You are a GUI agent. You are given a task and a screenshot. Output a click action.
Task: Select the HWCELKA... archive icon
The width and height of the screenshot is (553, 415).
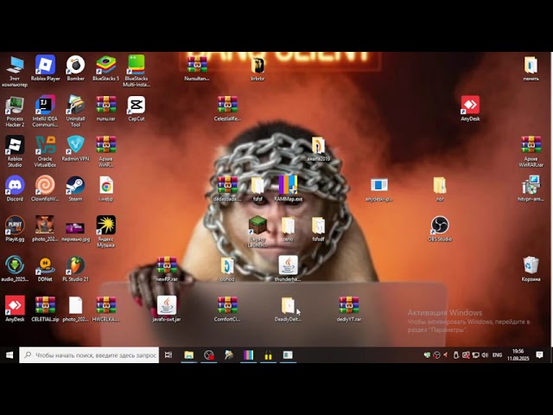pos(105,310)
